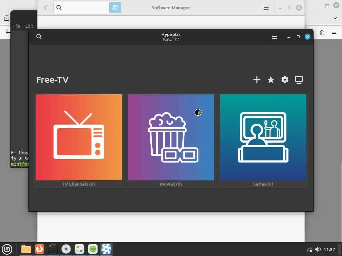Add a provider with plus icon
Viewport: 342px width, 256px height.
point(257,80)
